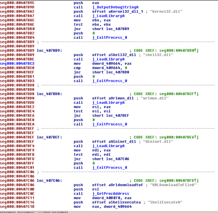
Task: Click the "URLDownloadToFileA" string comment
Action: point(173,185)
